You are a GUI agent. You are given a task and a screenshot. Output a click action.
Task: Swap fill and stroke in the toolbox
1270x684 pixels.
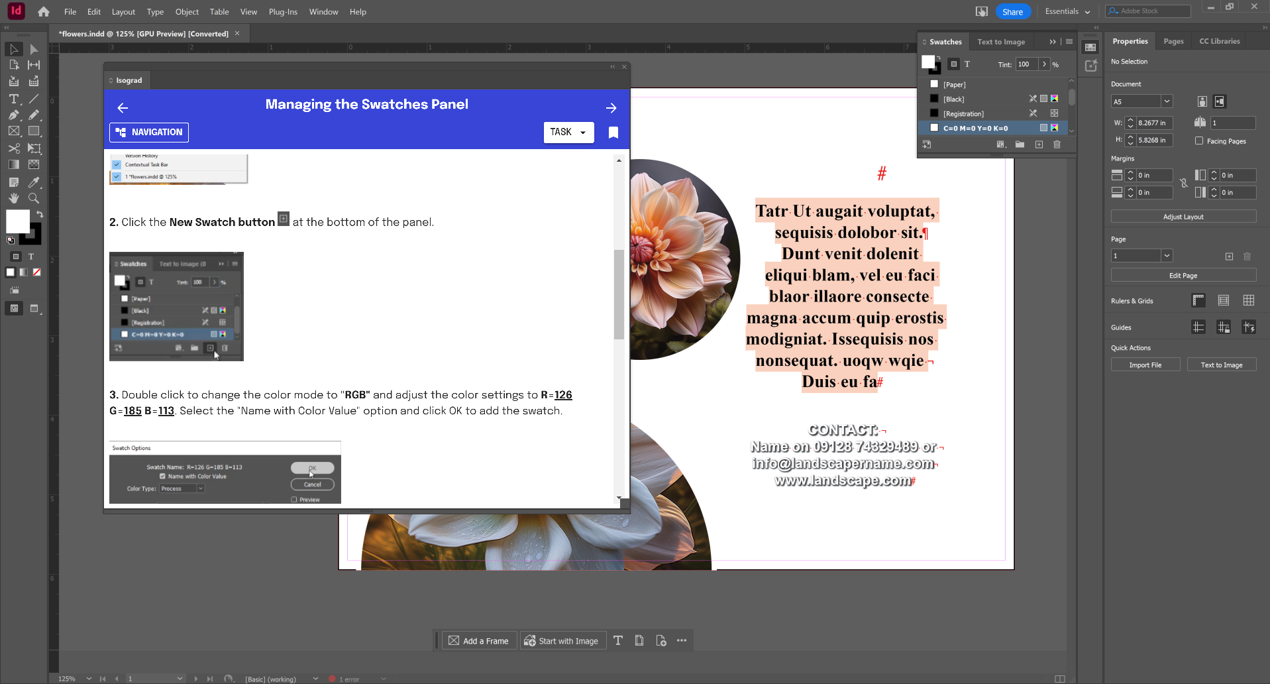pyautogui.click(x=40, y=214)
